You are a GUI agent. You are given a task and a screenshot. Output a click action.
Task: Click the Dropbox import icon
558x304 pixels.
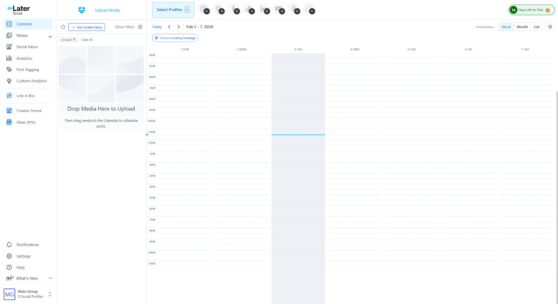pyautogui.click(x=82, y=10)
